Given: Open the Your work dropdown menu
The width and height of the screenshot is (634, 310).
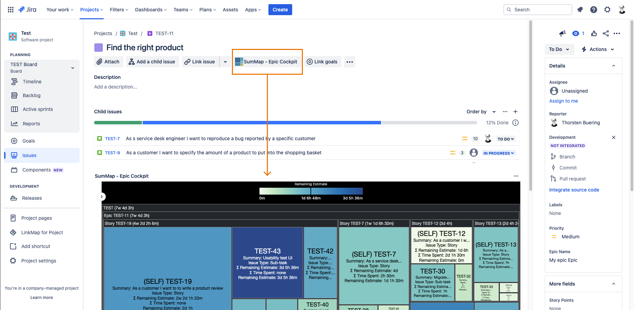Looking at the screenshot, I should point(60,10).
